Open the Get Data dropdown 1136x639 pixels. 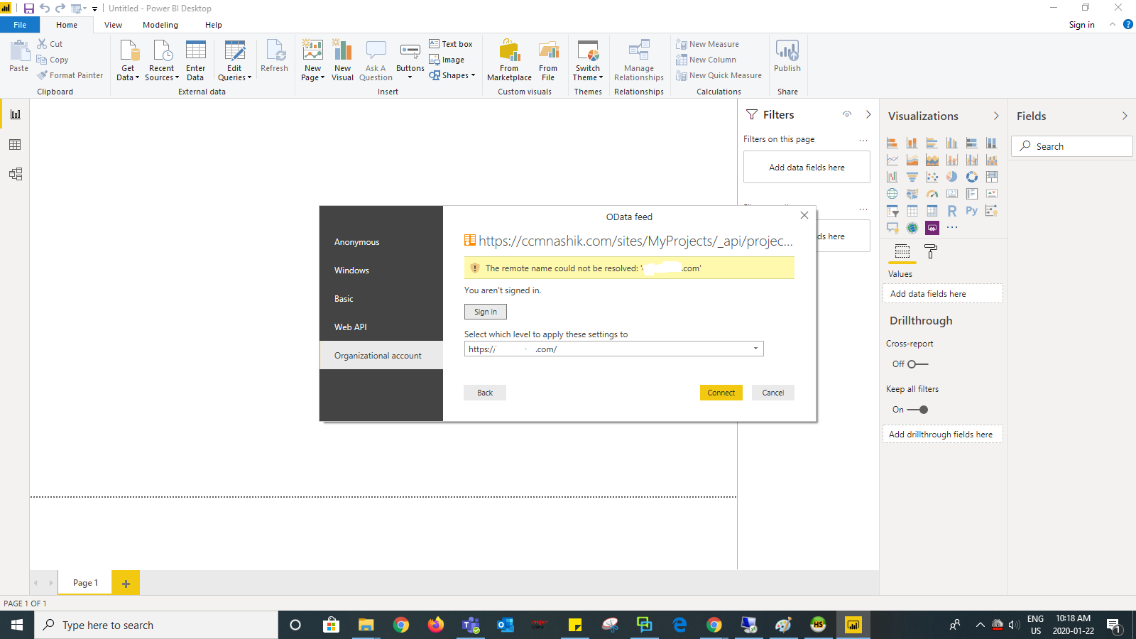tap(128, 61)
